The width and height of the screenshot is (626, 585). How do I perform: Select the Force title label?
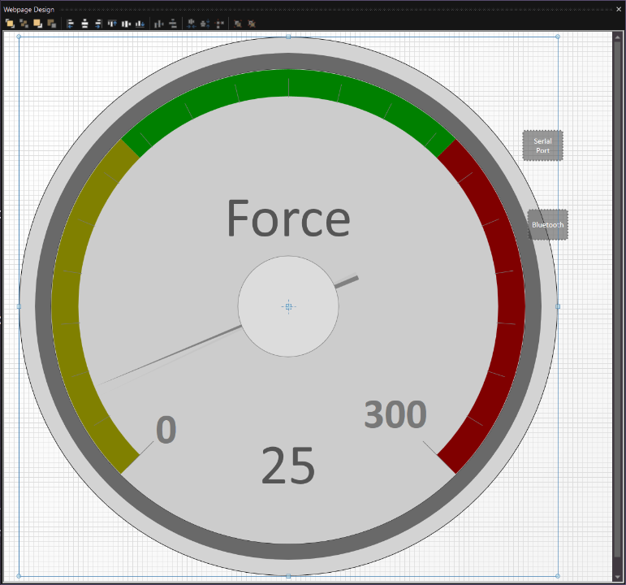point(287,219)
